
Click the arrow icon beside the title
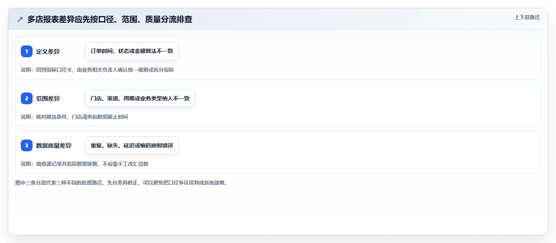(x=20, y=19)
